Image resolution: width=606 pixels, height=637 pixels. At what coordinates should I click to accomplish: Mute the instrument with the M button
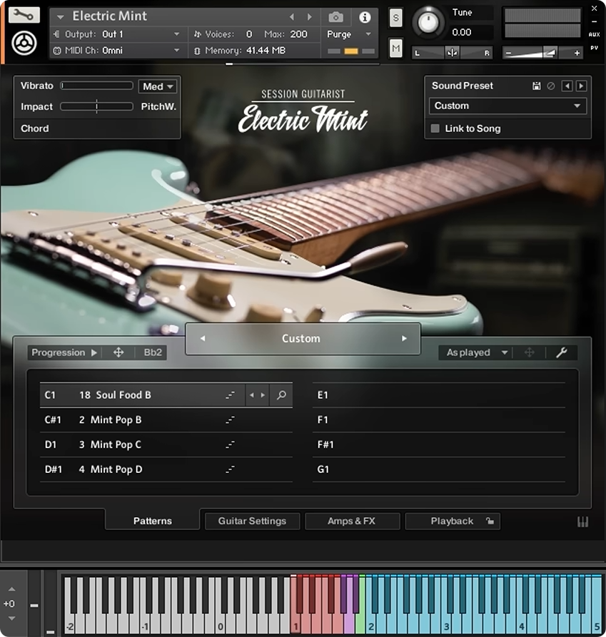[x=396, y=49]
